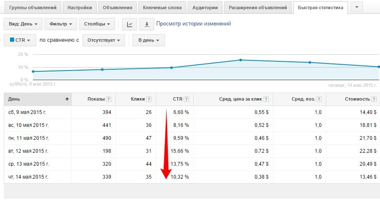Sort by Сред. цена за клик header
380x202 pixels.
tap(233, 99)
